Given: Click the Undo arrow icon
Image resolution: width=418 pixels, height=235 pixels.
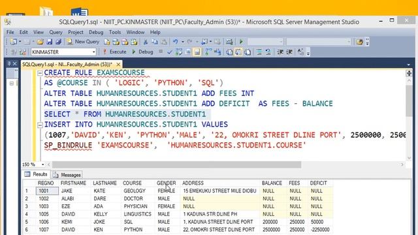Looking at the screenshot, I should click(176, 42).
